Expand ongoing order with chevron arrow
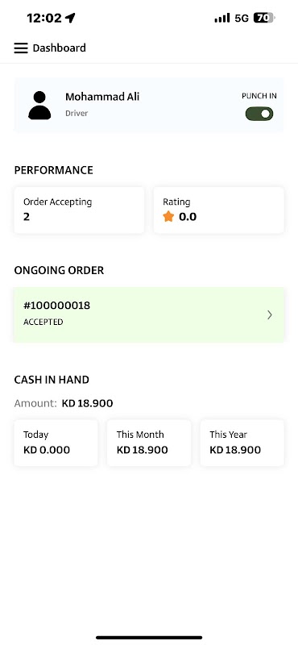This screenshot has height=645, width=298. (270, 315)
